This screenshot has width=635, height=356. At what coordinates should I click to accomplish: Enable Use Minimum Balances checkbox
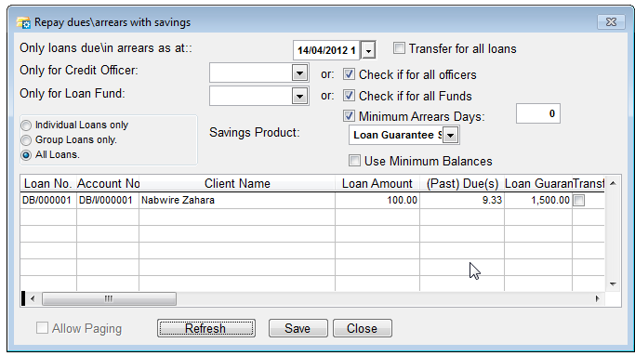[x=354, y=161]
